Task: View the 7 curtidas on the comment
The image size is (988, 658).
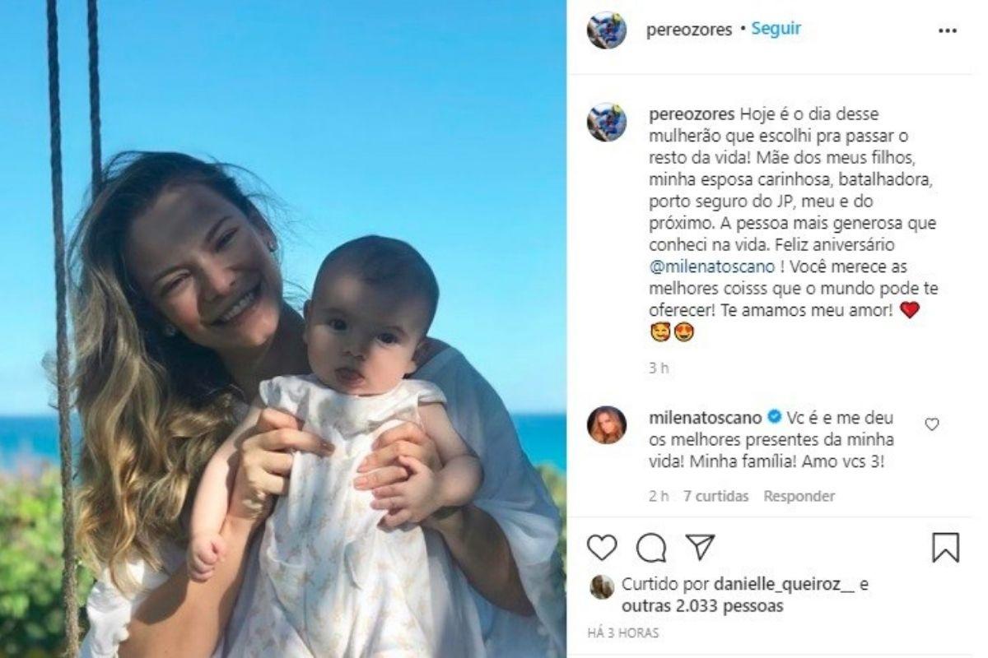Action: click(716, 496)
